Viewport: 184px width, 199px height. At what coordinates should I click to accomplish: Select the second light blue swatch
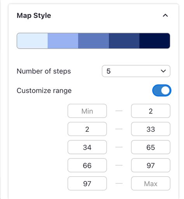tap(63, 41)
